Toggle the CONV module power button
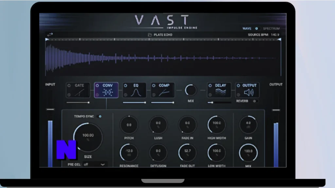Image resolution: width=335 pixels, height=188 pixels. (x=97, y=86)
